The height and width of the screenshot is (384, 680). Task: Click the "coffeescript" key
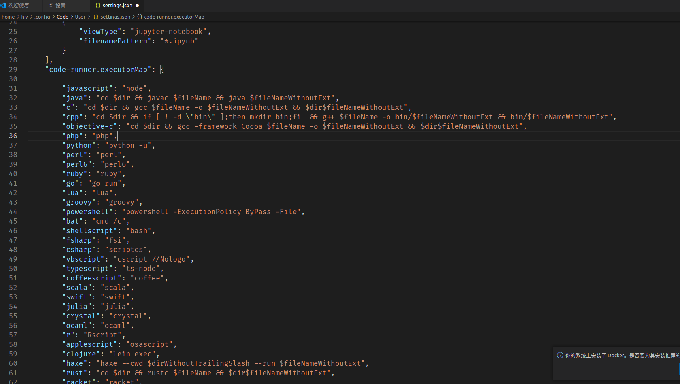pyautogui.click(x=92, y=278)
